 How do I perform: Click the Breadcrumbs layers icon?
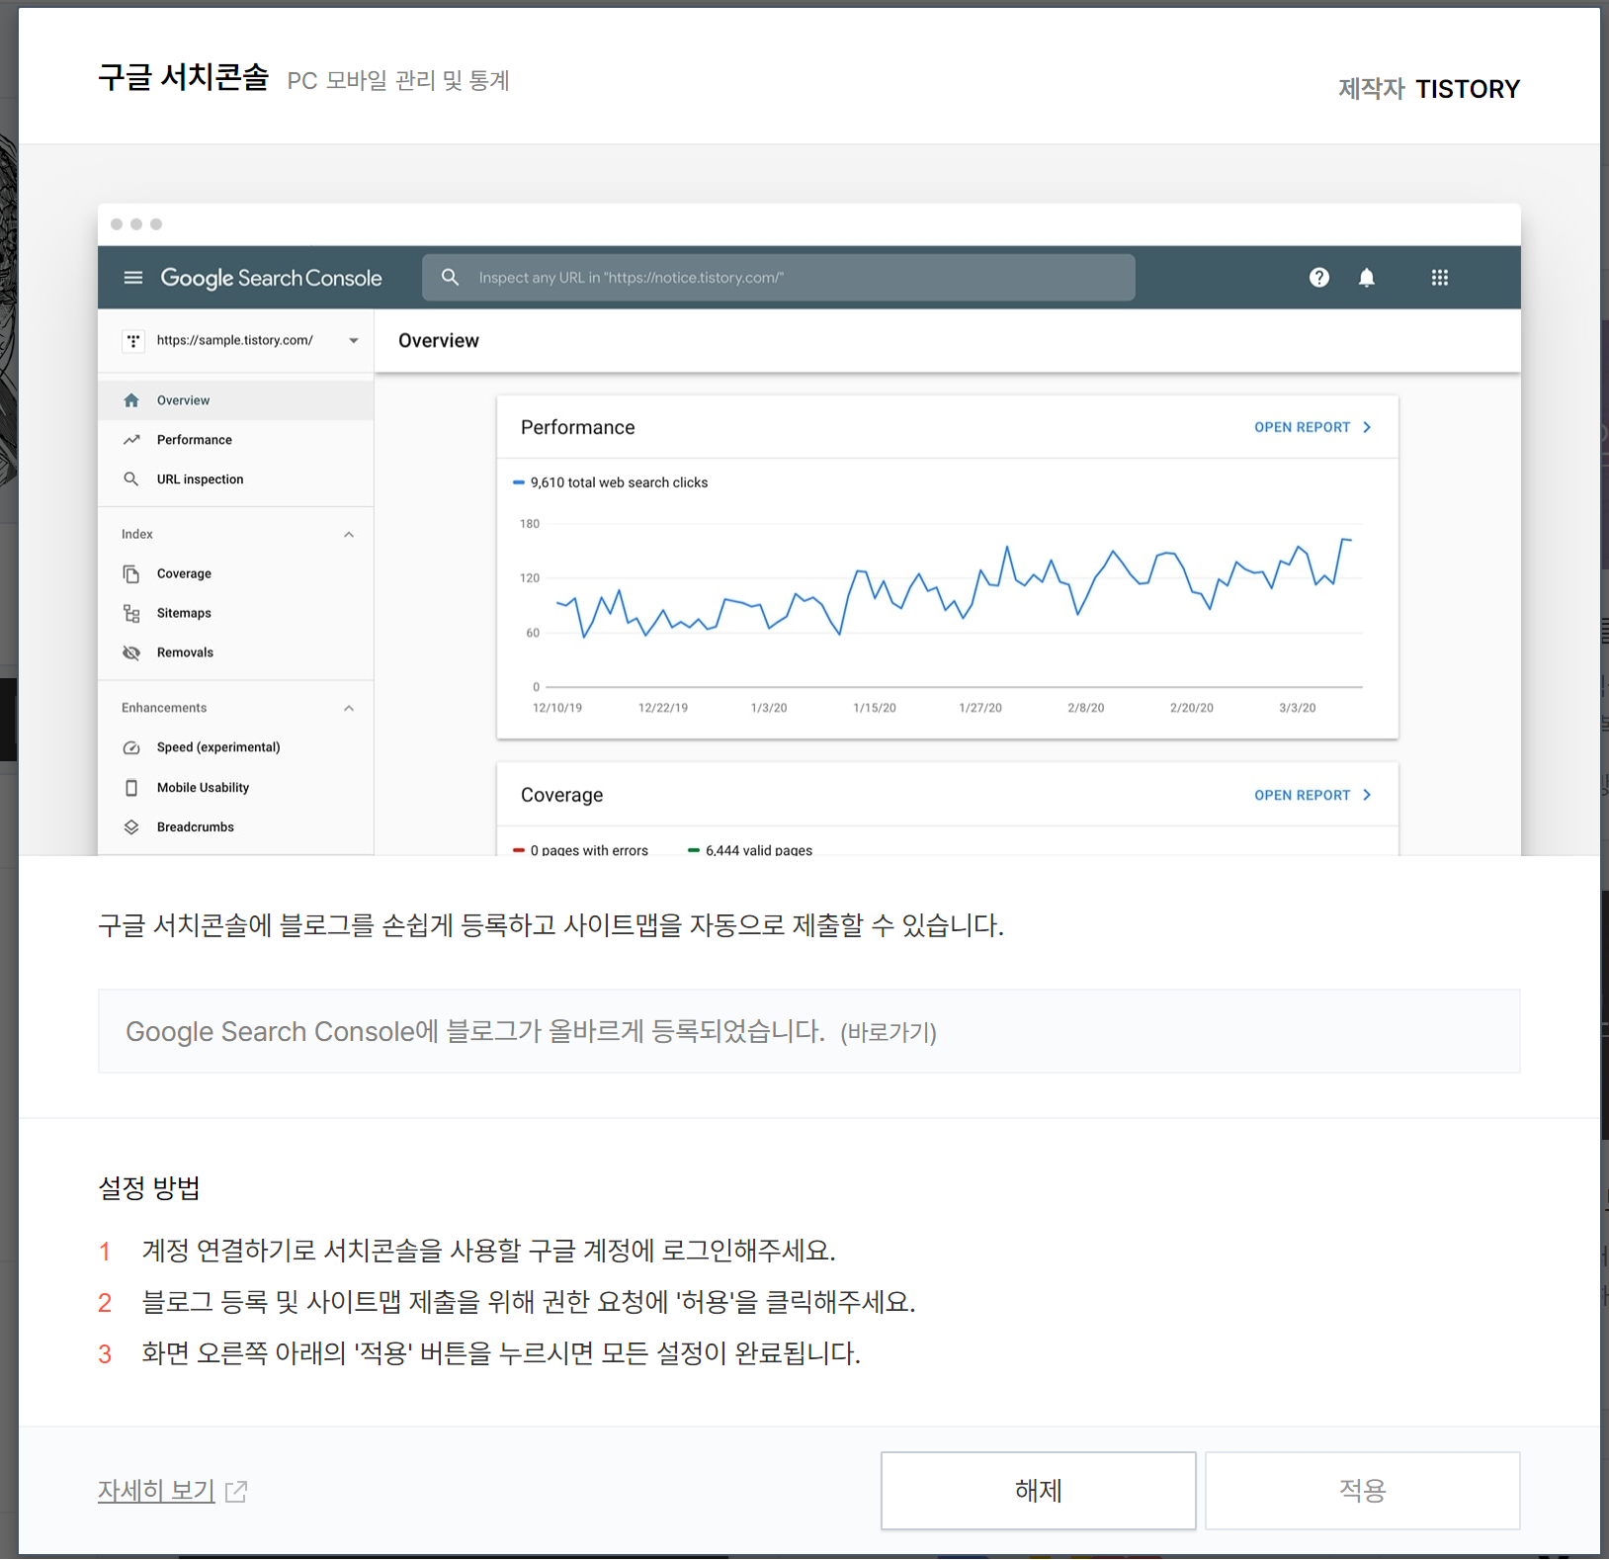tap(131, 827)
